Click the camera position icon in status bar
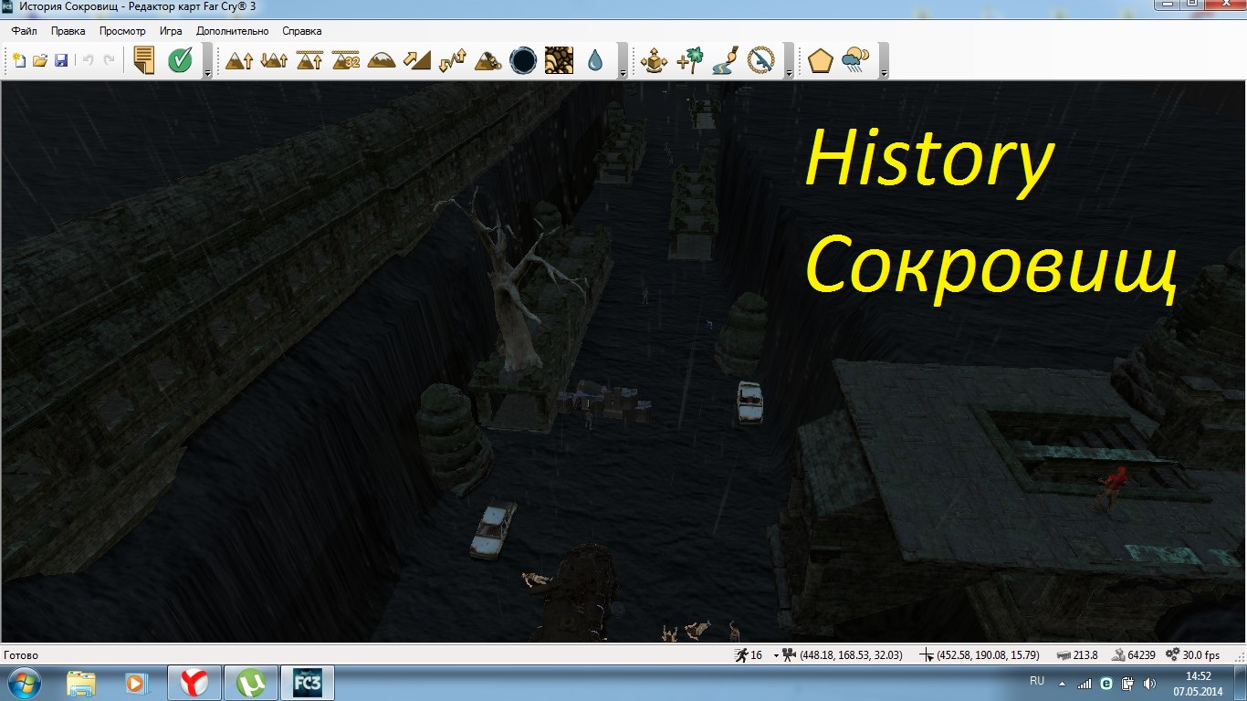This screenshot has width=1247, height=701. (790, 655)
